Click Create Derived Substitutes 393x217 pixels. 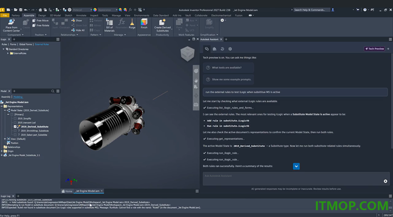click(163, 25)
